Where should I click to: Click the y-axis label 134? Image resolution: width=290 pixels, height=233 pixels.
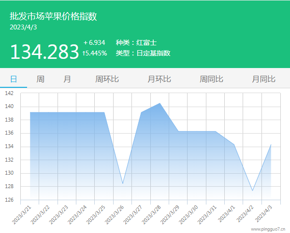point(9,147)
